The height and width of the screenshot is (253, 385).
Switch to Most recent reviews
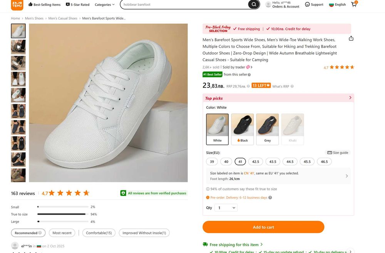coord(62,233)
